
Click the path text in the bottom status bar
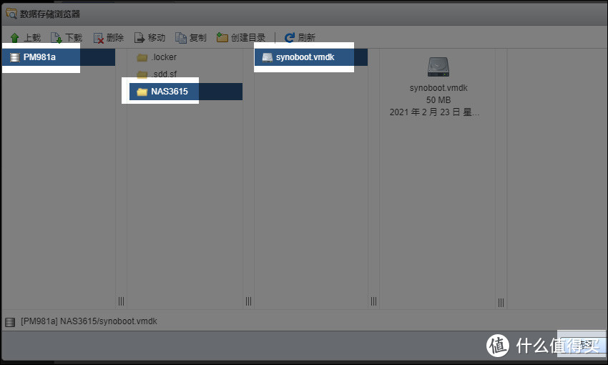(89, 321)
